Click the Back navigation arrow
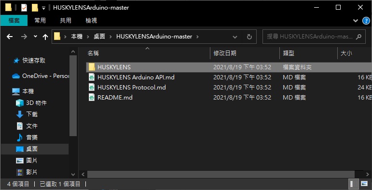This screenshot has height=190, width=372. (10, 37)
